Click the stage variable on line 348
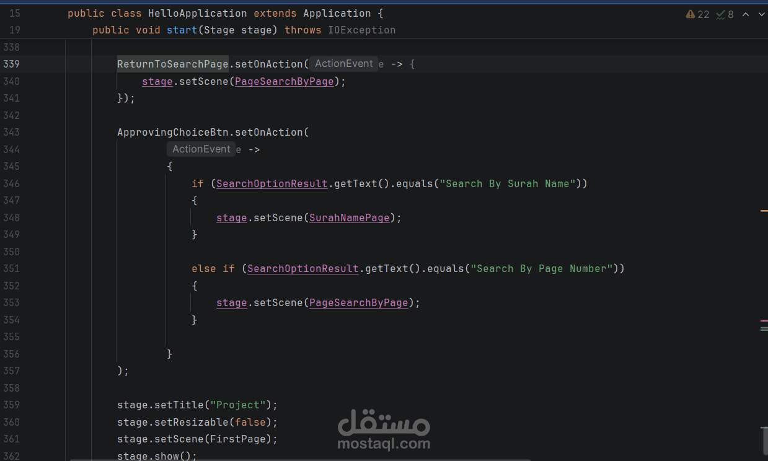The image size is (768, 461). click(x=232, y=217)
